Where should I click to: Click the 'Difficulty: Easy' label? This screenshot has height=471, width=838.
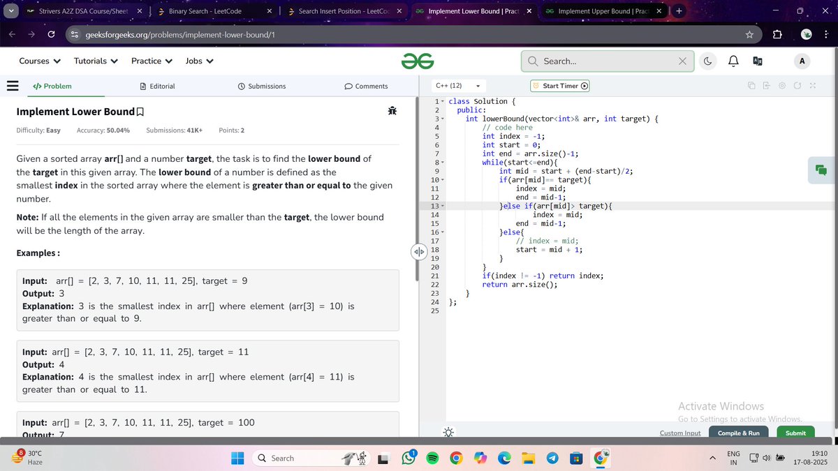(38, 130)
